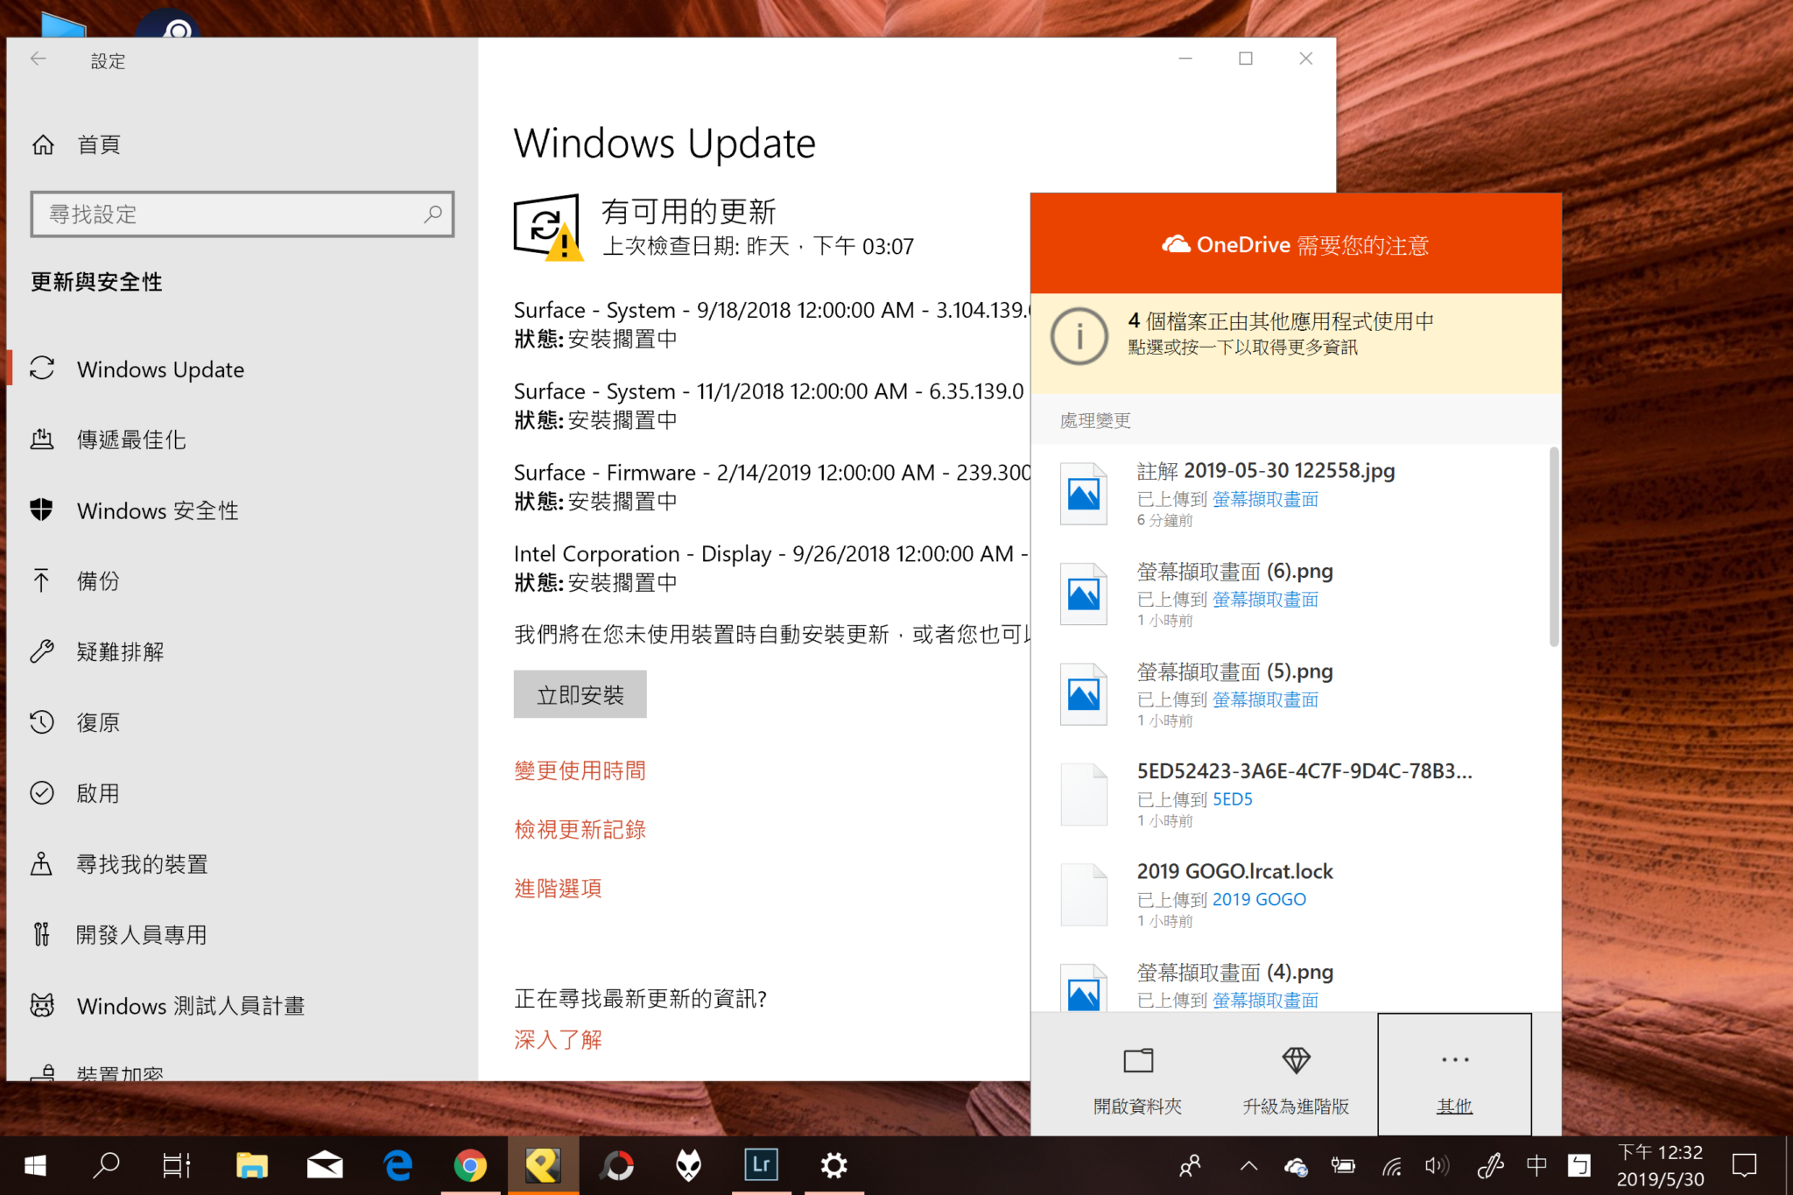The image size is (1793, 1195).
Task: Open the Windows Start menu
Action: (x=35, y=1165)
